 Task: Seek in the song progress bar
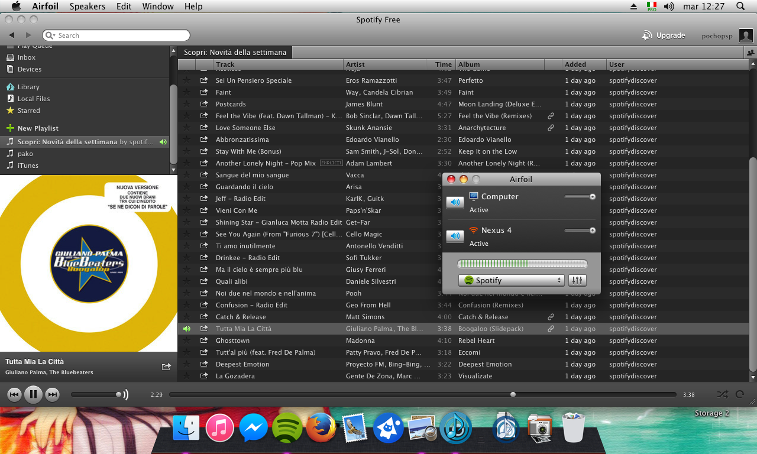[x=422, y=394]
